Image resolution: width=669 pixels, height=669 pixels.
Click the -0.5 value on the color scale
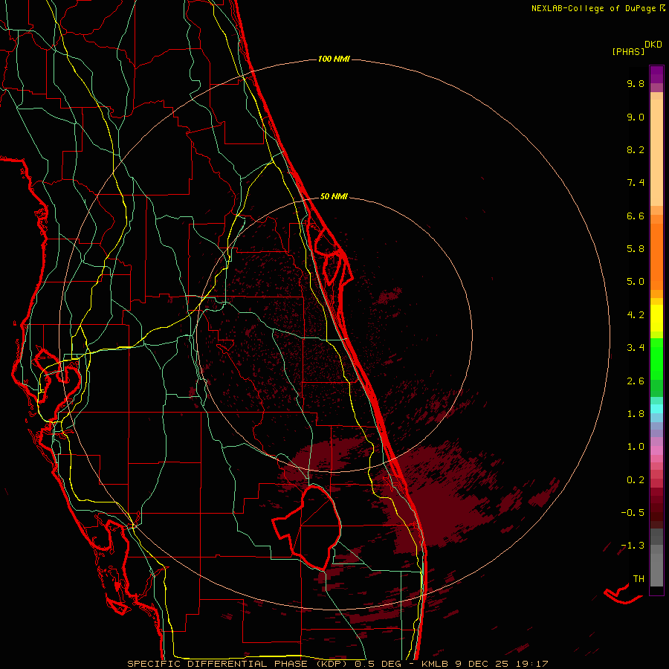pyautogui.click(x=633, y=513)
